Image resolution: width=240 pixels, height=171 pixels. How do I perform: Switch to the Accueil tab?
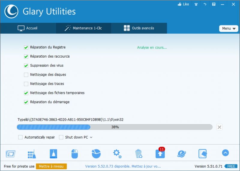28,28
